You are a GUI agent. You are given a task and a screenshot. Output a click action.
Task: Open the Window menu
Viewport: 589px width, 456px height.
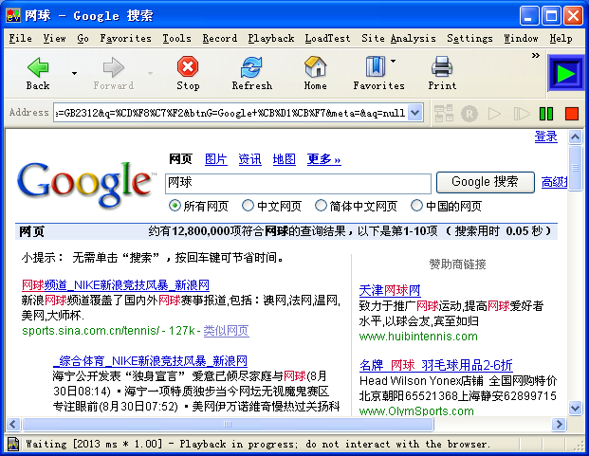[x=521, y=38]
